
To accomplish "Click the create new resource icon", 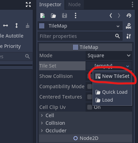I will (x=42, y=16).
